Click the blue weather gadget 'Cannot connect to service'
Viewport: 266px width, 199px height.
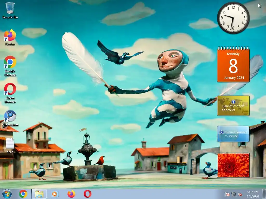pos(233,134)
